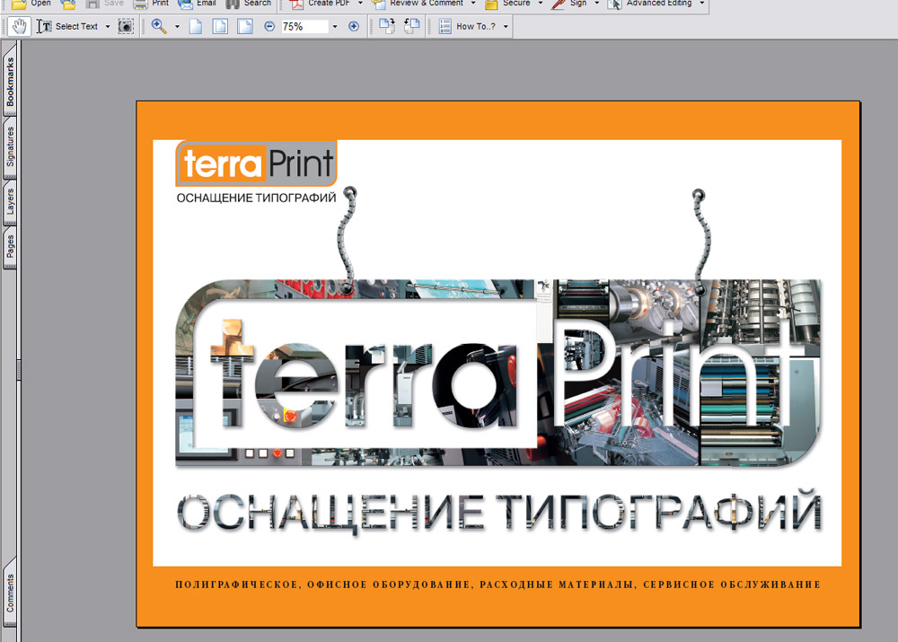The width and height of the screenshot is (898, 642).
Task: Click the small orange terraPrint logo on the page
Action: pyautogui.click(x=256, y=163)
